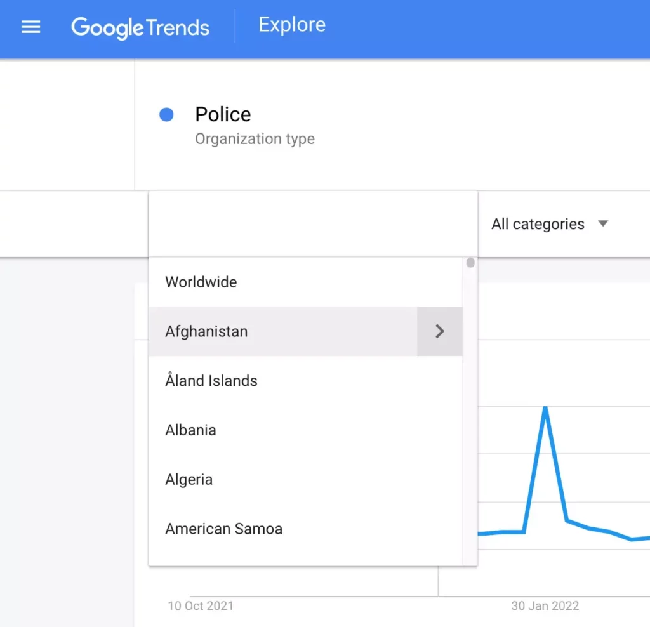Screen dimensions: 650x627
Task: Select Albania from the region list
Action: [305, 430]
